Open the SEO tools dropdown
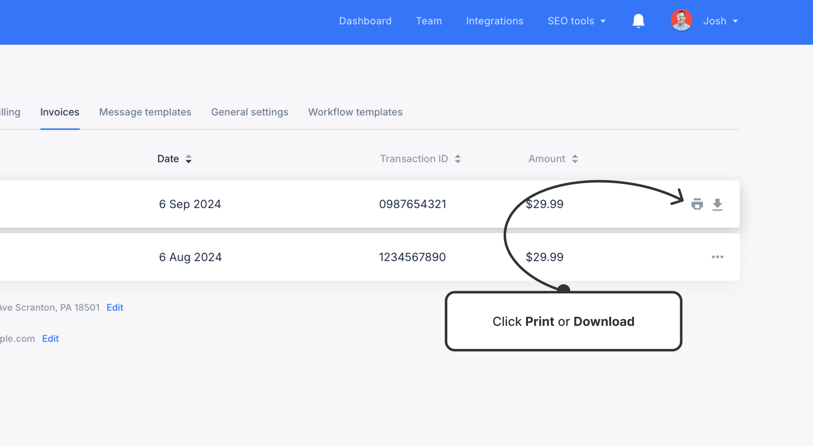This screenshot has width=813, height=446. (x=577, y=21)
